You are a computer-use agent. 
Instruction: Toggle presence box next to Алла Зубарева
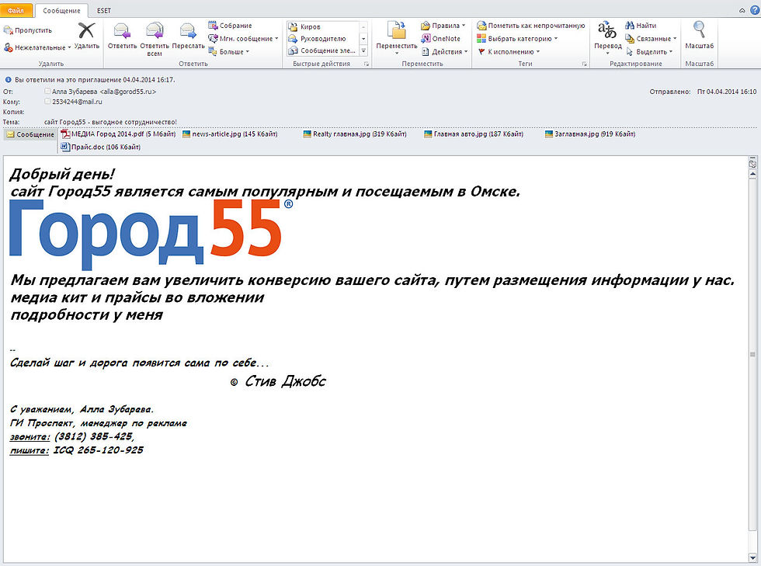(47, 92)
